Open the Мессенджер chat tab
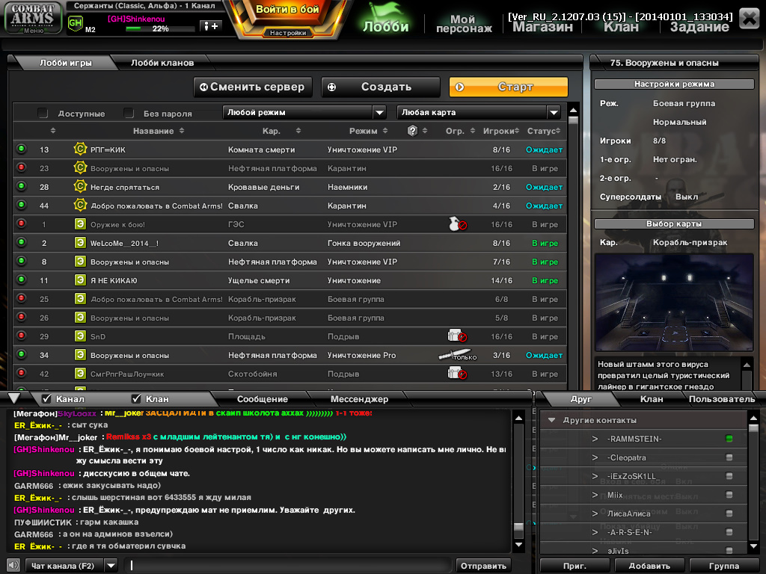The height and width of the screenshot is (574, 766). pyautogui.click(x=359, y=399)
